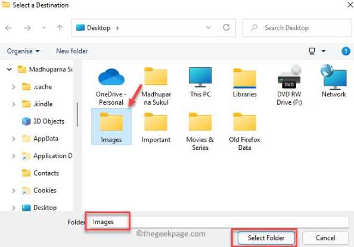354x247 pixels.
Task: Click the back navigation arrow
Action: coord(8,28)
